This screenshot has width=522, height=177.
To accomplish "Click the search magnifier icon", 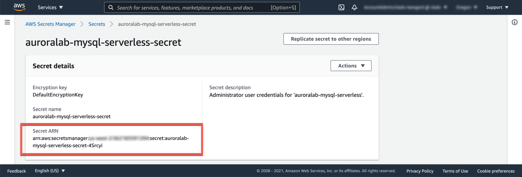I will pos(111,7).
